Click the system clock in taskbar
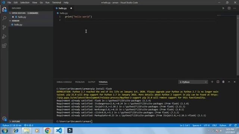The image size is (239, 134). point(230,131)
